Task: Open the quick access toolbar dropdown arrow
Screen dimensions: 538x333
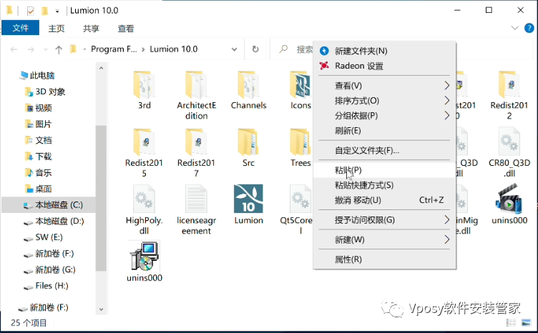Action: [57, 11]
